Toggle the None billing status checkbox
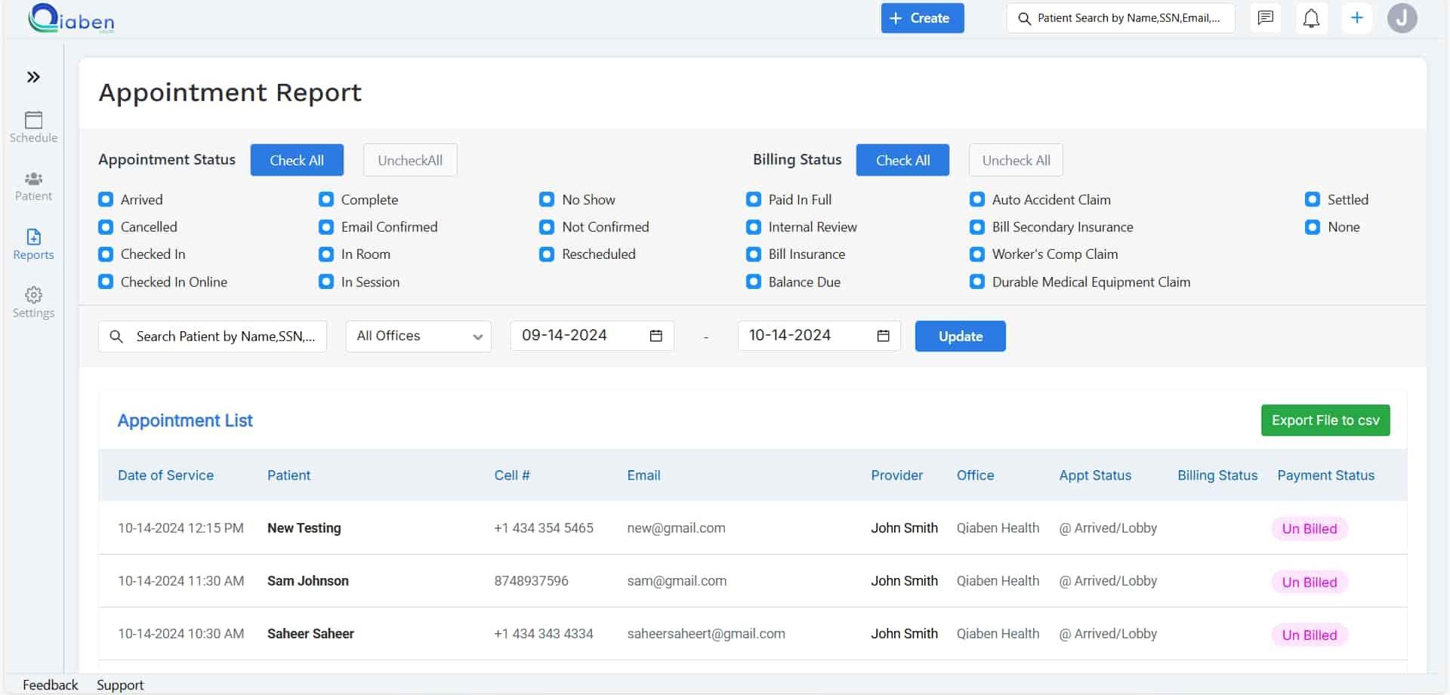The width and height of the screenshot is (1450, 695). coord(1313,226)
